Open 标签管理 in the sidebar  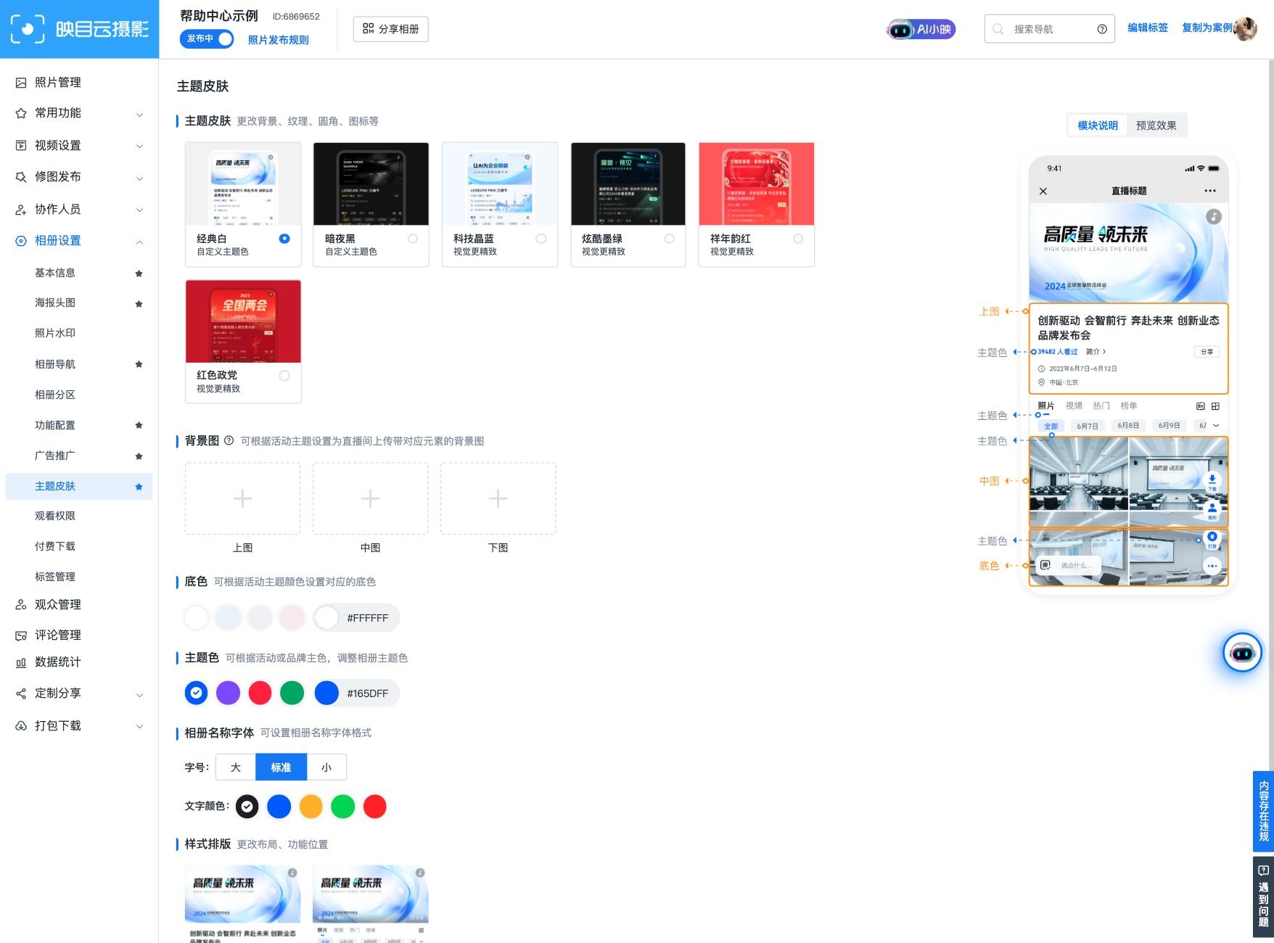[x=55, y=577]
